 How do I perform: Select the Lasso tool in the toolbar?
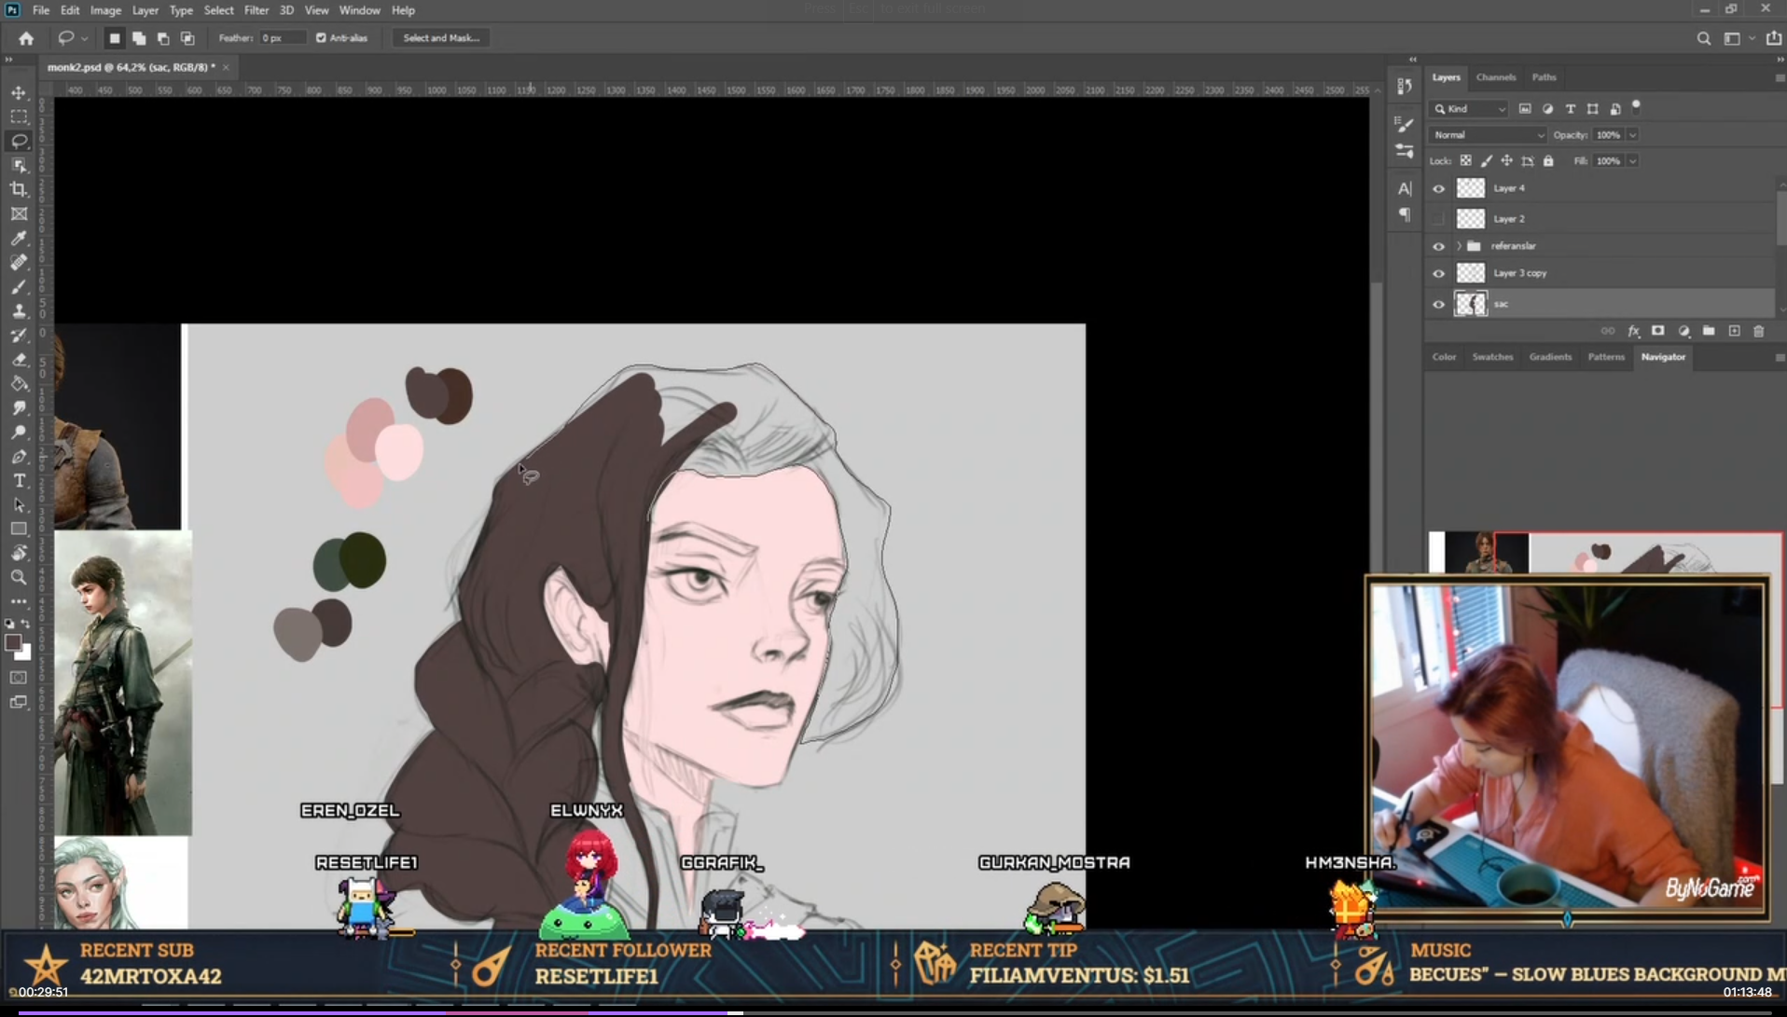tap(19, 141)
